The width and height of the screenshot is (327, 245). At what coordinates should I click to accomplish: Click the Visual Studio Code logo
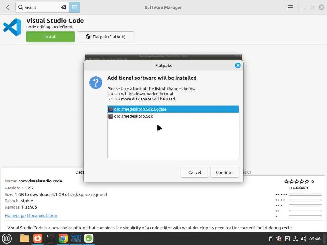12,27
